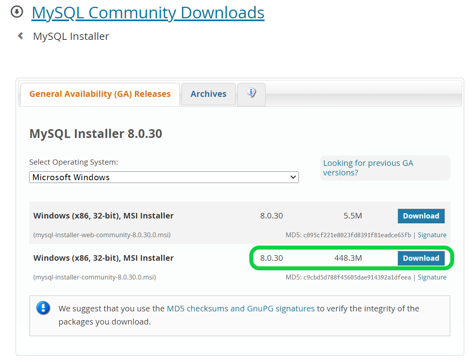Click the MySQL Installer 8.0.30 heading
Viewport: 469px width, 364px height.
(96, 134)
